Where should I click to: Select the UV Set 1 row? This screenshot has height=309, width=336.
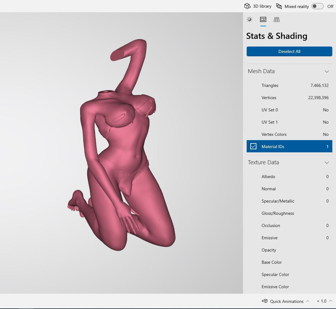[289, 122]
